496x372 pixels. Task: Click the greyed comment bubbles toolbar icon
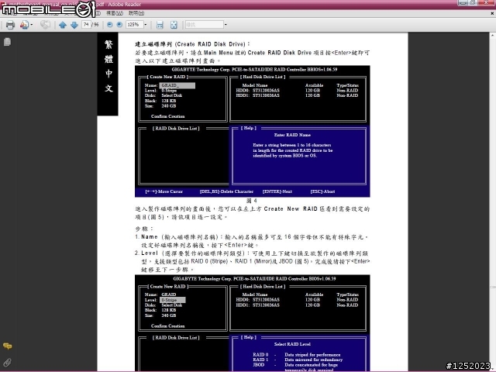pyautogui.click(x=45, y=25)
